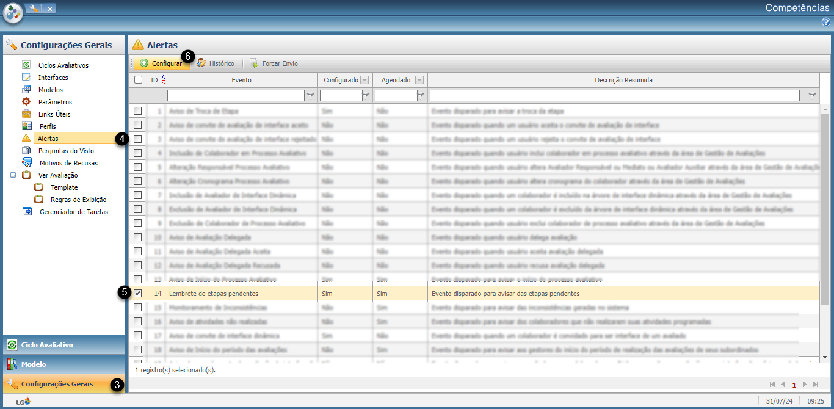Open Gerenciador de Tarefas in the tree

click(74, 212)
